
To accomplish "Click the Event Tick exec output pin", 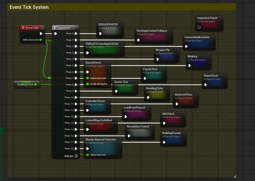I will (x=41, y=33).
